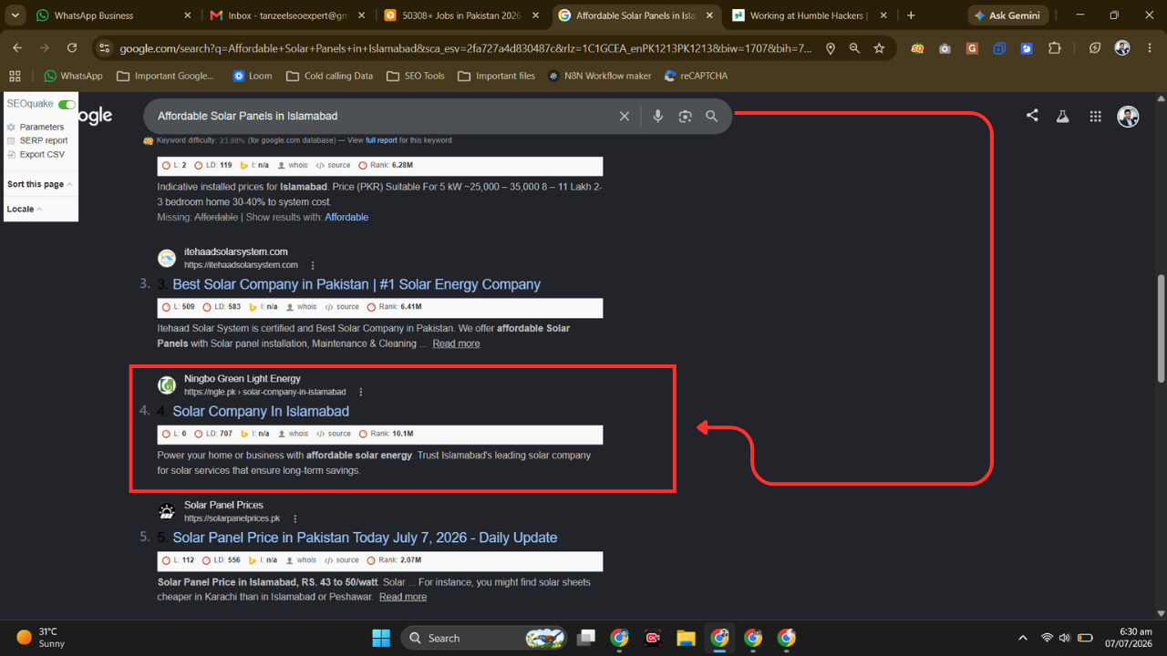Click Export CSV in the SEOquake panel
1167x656 pixels.
tap(42, 155)
